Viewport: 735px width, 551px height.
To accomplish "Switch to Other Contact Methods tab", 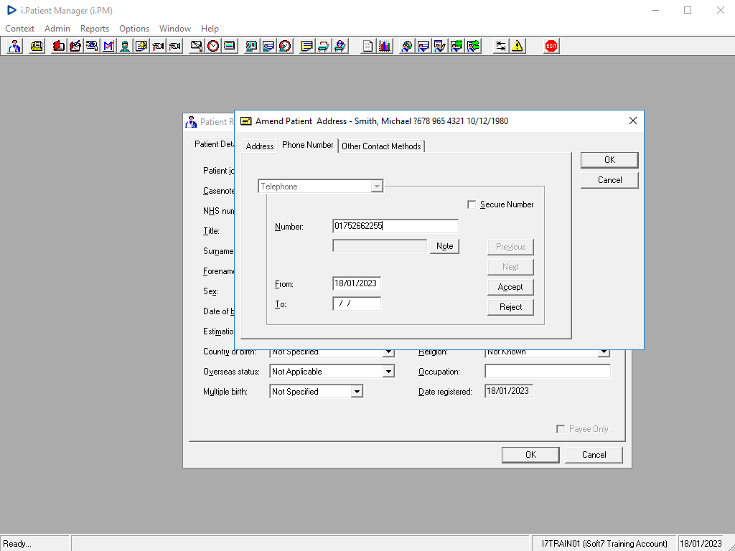I will (381, 146).
